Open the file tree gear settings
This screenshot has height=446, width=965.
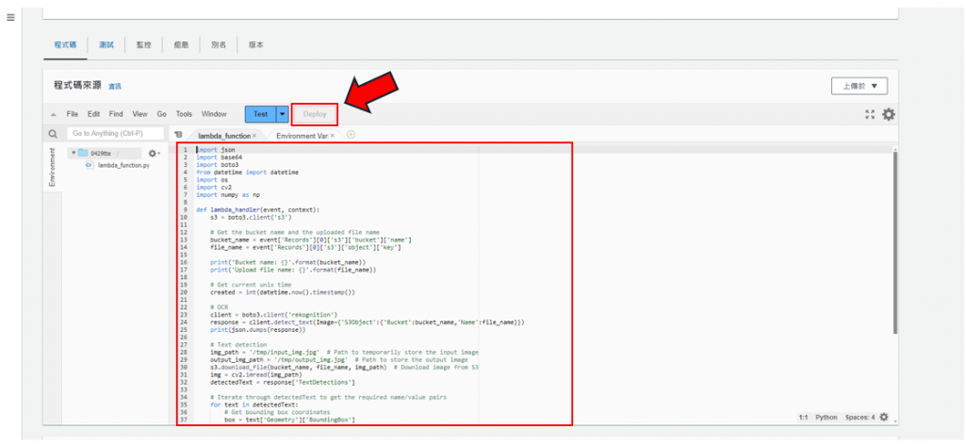point(152,154)
